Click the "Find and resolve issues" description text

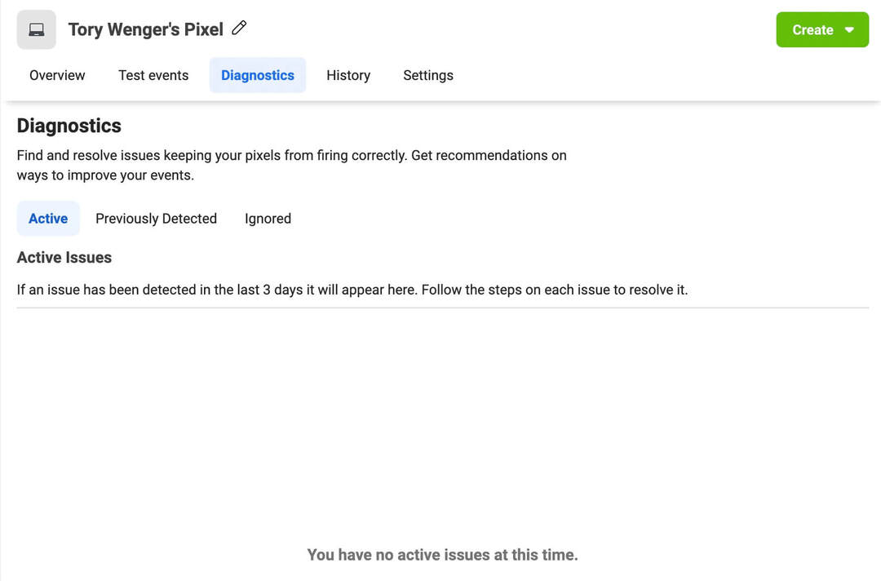coord(291,165)
